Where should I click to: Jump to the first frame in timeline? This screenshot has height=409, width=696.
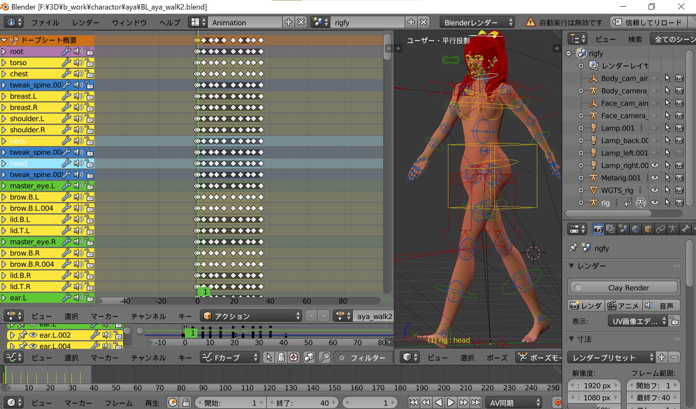click(x=413, y=402)
